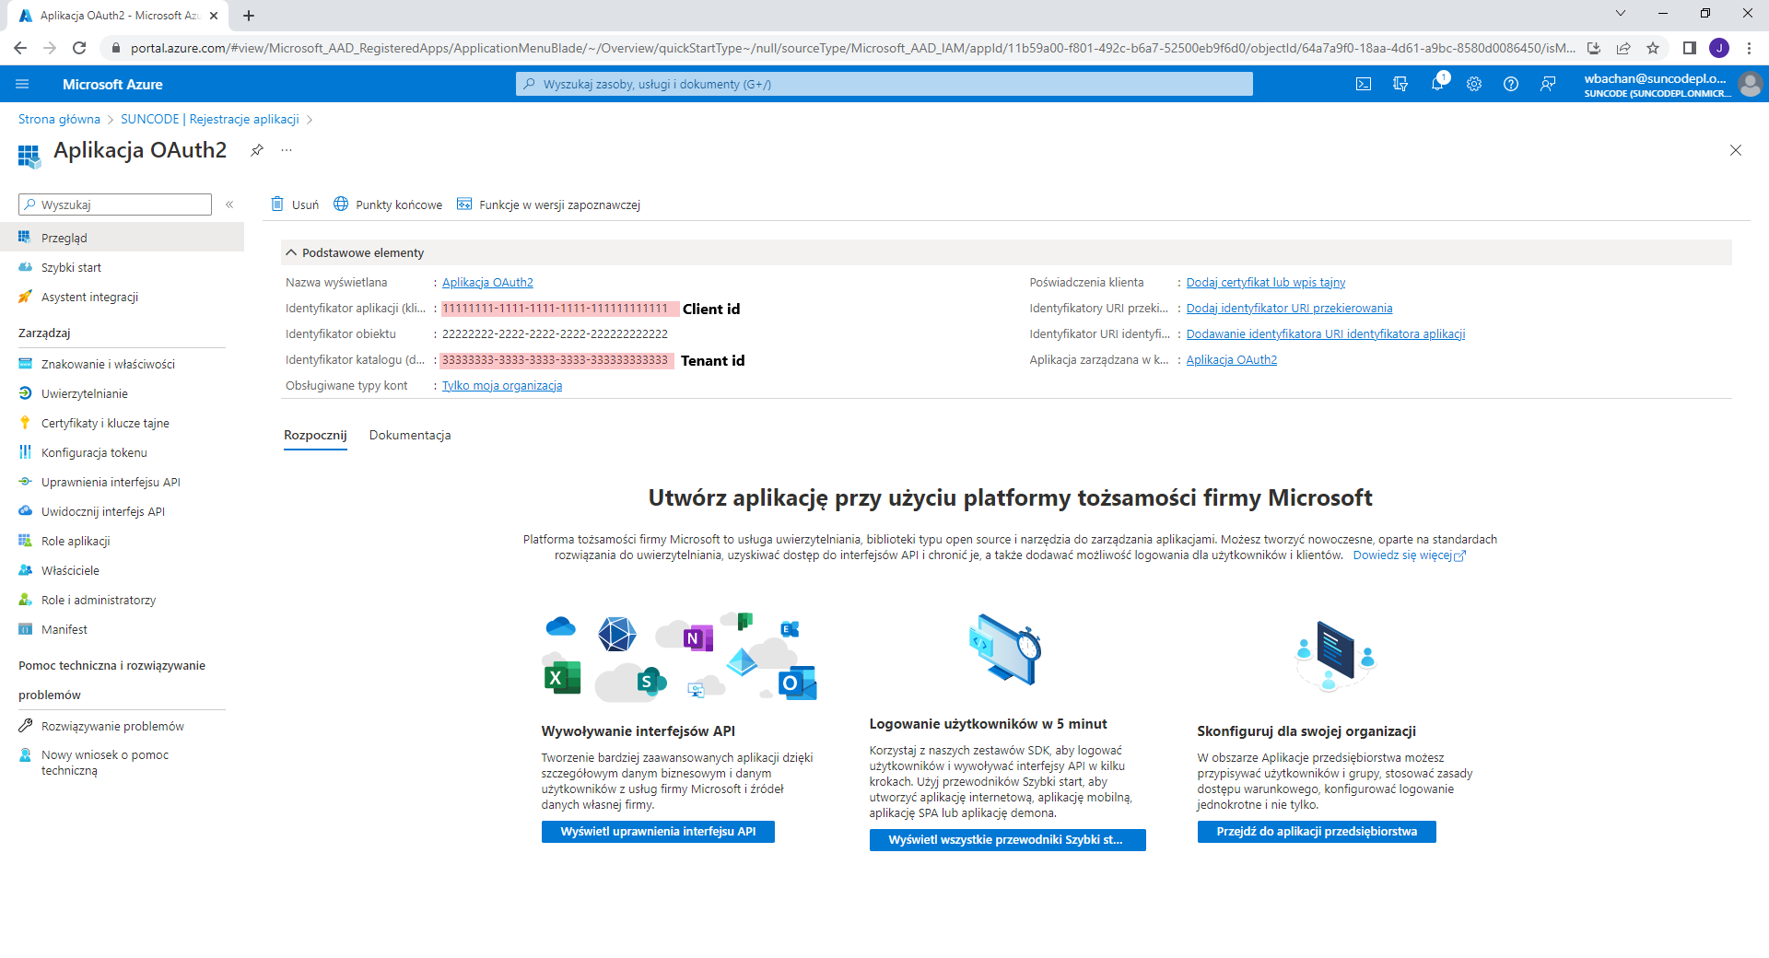
Task: Select the Rozpocznij tab
Action: 315,435
